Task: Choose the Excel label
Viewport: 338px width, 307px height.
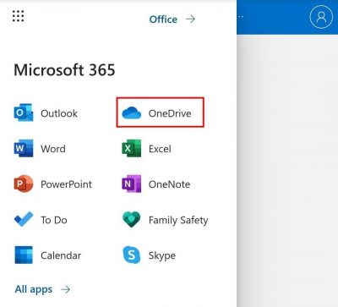Action: [160, 149]
